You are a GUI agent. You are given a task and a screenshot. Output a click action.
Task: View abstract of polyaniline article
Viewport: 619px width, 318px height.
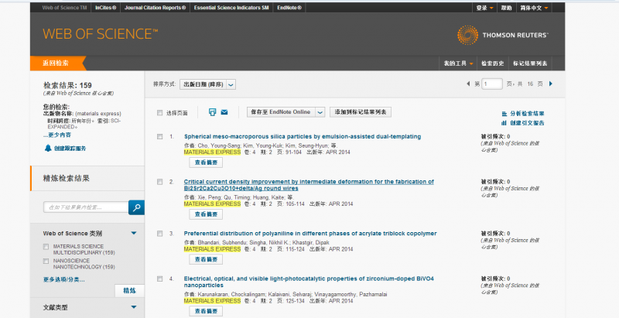pyautogui.click(x=206, y=259)
